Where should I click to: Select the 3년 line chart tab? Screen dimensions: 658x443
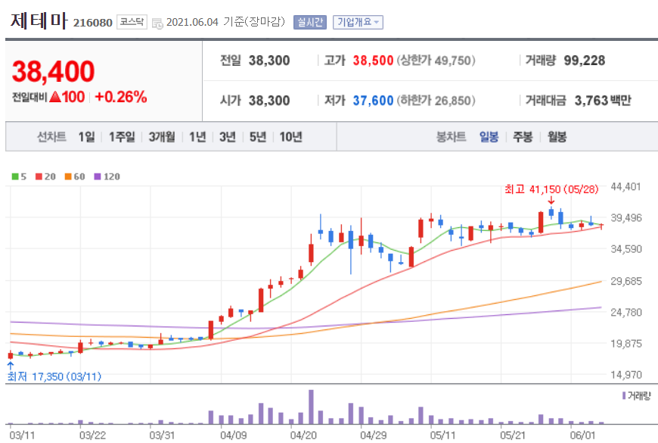(x=228, y=136)
